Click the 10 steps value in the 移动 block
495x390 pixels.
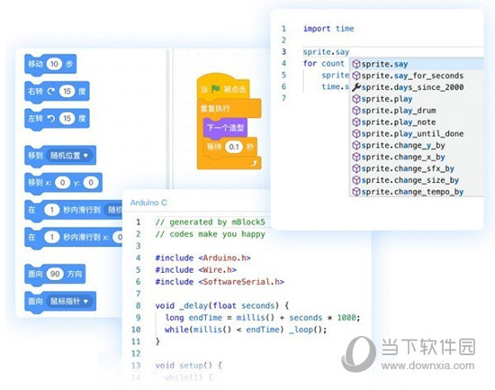(54, 64)
